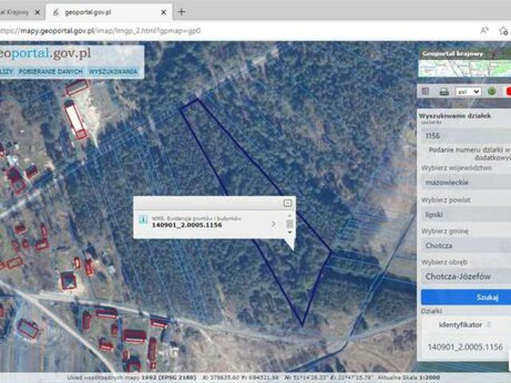Screen dimensions: 511x383
Task: Open the language dropdown showing pol
Action: click(x=467, y=91)
